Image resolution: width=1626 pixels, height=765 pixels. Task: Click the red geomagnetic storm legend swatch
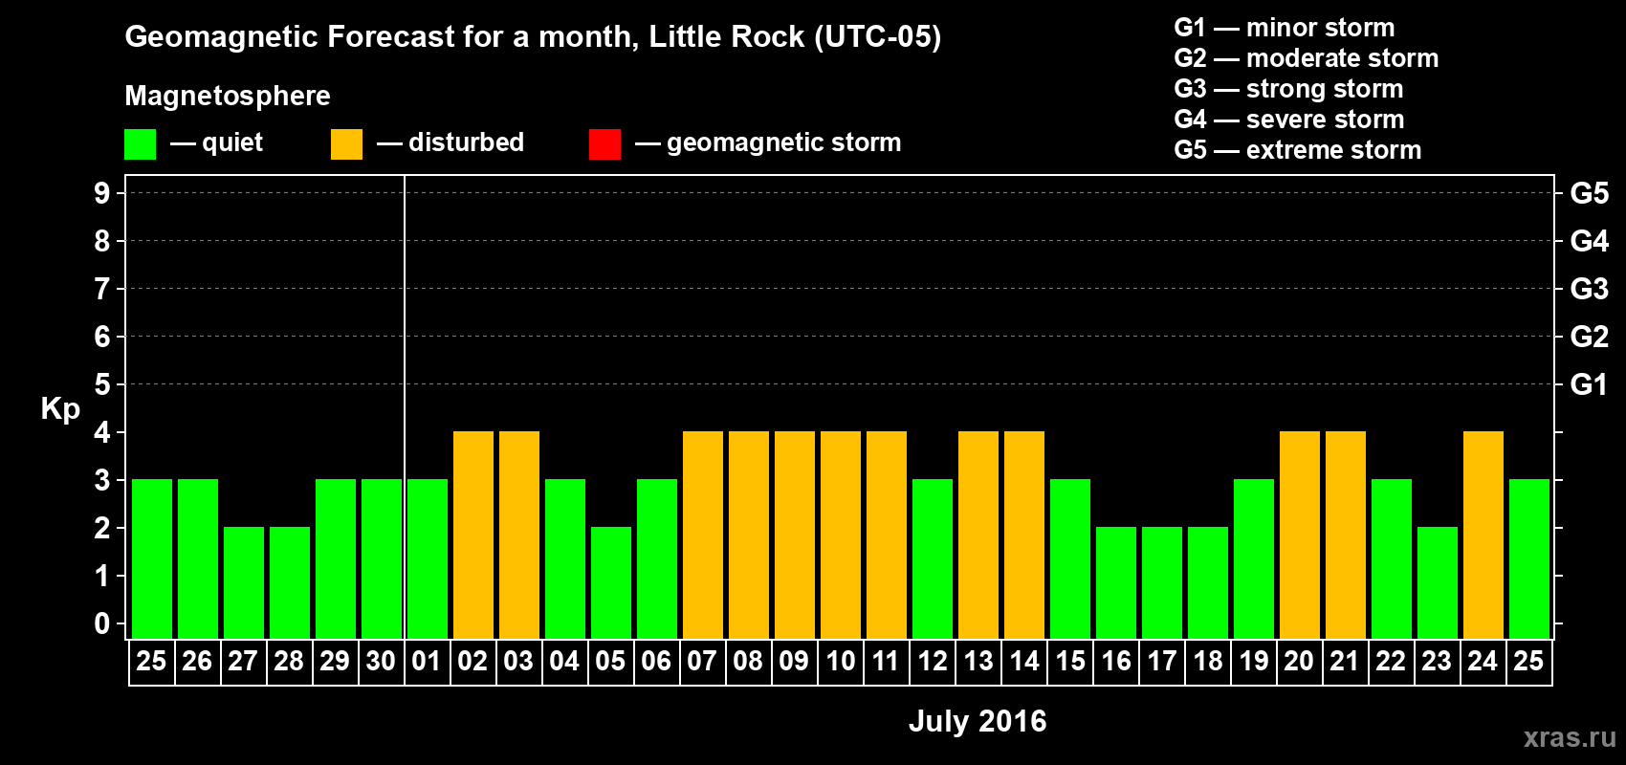tap(604, 144)
